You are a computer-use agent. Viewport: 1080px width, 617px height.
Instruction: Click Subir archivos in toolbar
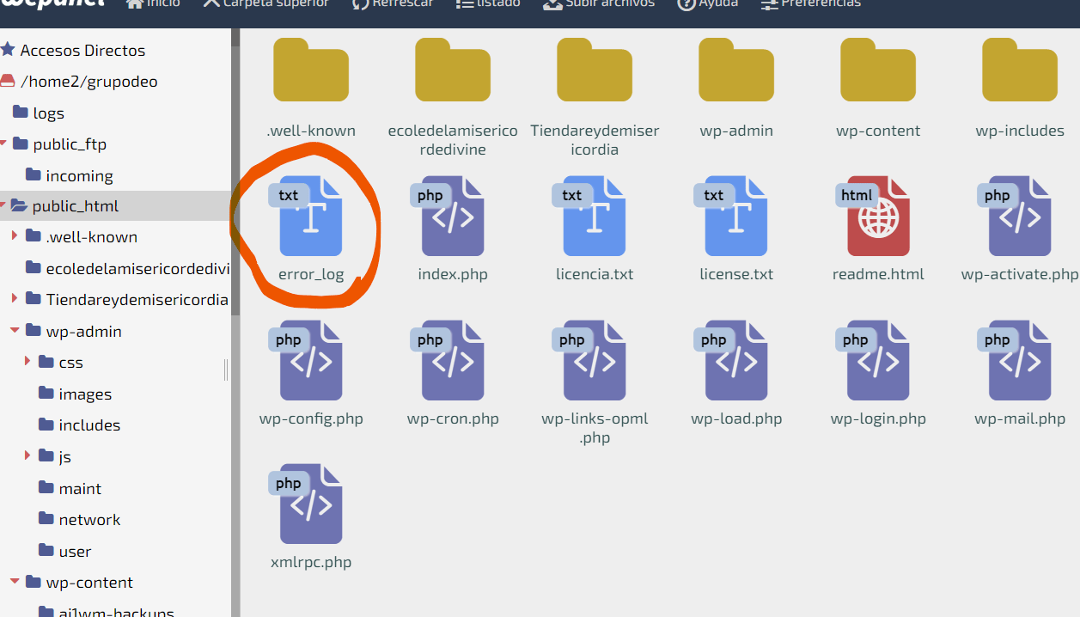pos(599,4)
